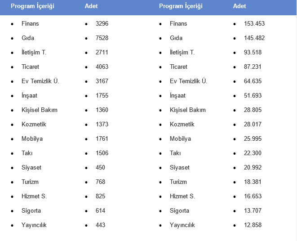Select the İnşaat count 1755

(x=102, y=95)
